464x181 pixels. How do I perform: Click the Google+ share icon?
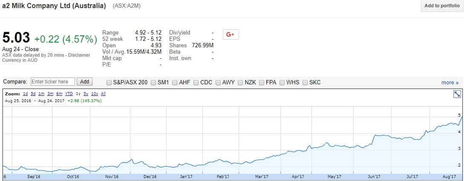(x=231, y=34)
